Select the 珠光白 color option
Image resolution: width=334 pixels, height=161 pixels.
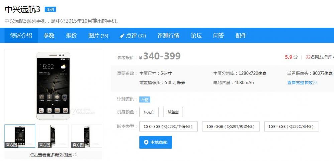149,112
